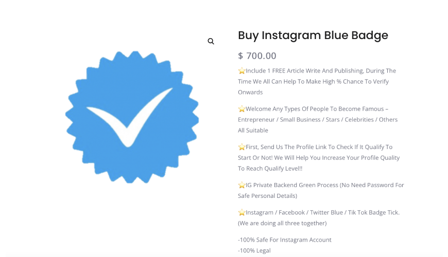Click the star emoji before 'First, Send Us'
Image resolution: width=448 pixels, height=257 pixels.
click(242, 147)
